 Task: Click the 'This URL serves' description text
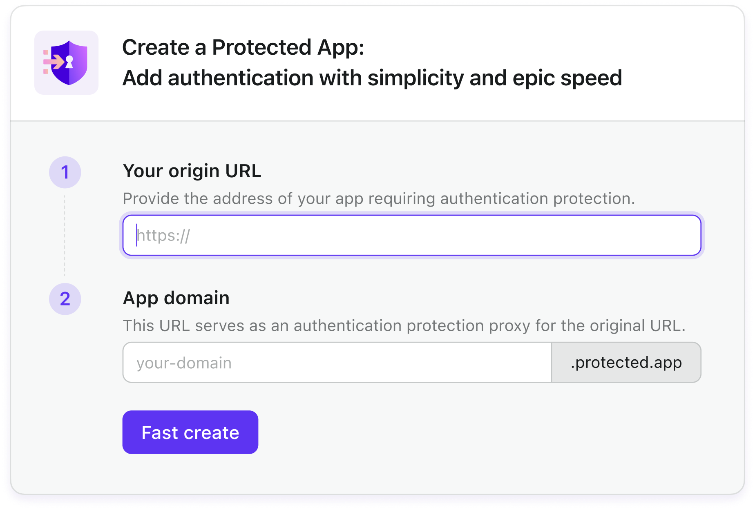[404, 326]
